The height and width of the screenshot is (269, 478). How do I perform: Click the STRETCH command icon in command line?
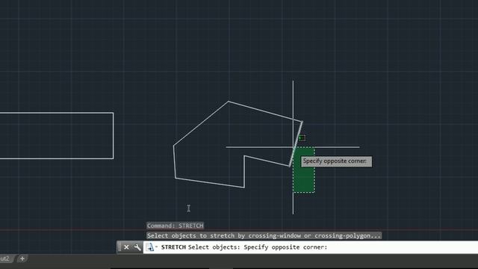coord(149,247)
